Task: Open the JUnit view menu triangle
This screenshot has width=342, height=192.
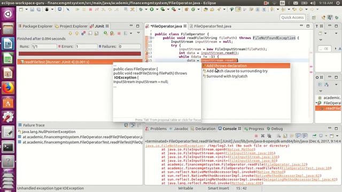Action: (138, 33)
